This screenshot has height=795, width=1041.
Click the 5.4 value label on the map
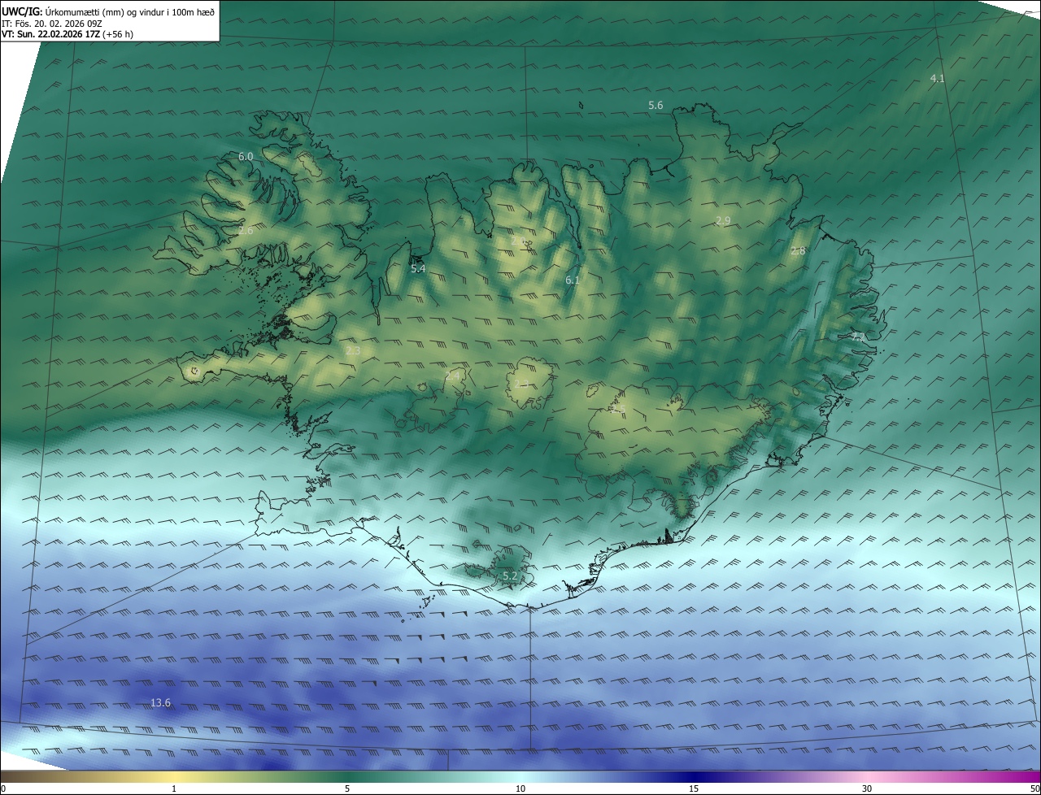[418, 268]
